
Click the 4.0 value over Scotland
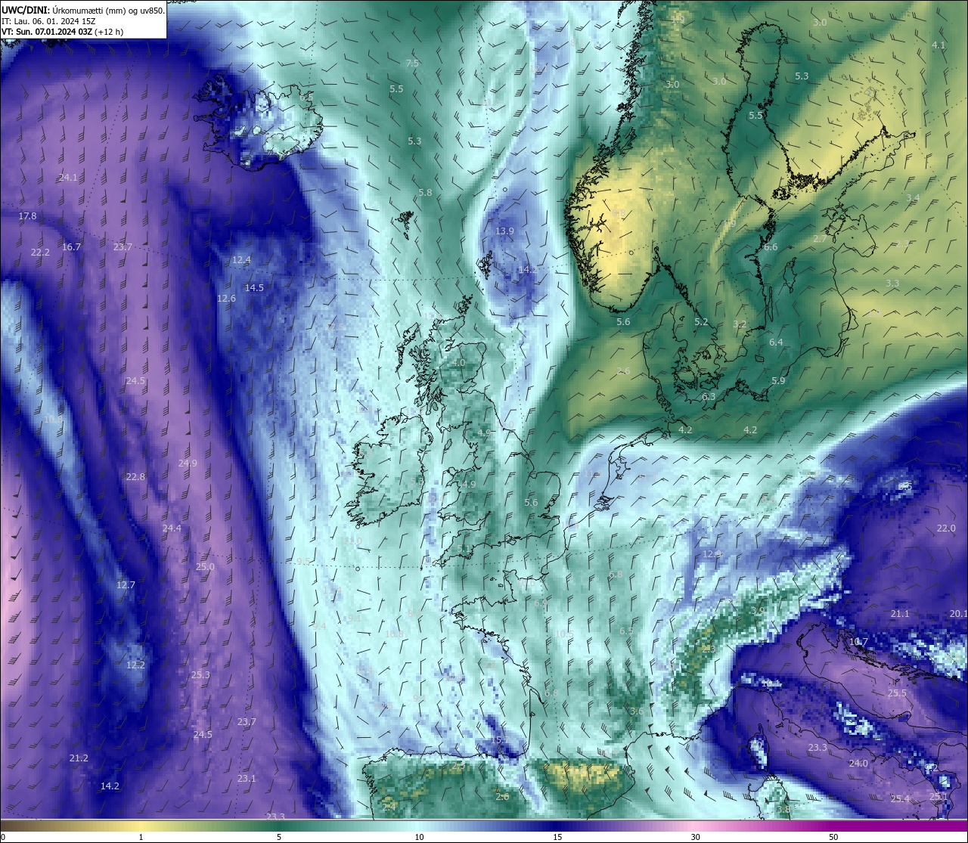(x=459, y=362)
